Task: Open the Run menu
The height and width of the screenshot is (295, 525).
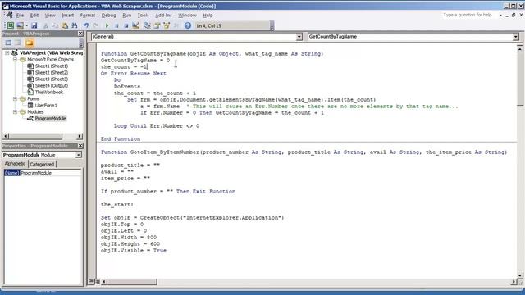Action: [x=127, y=16]
